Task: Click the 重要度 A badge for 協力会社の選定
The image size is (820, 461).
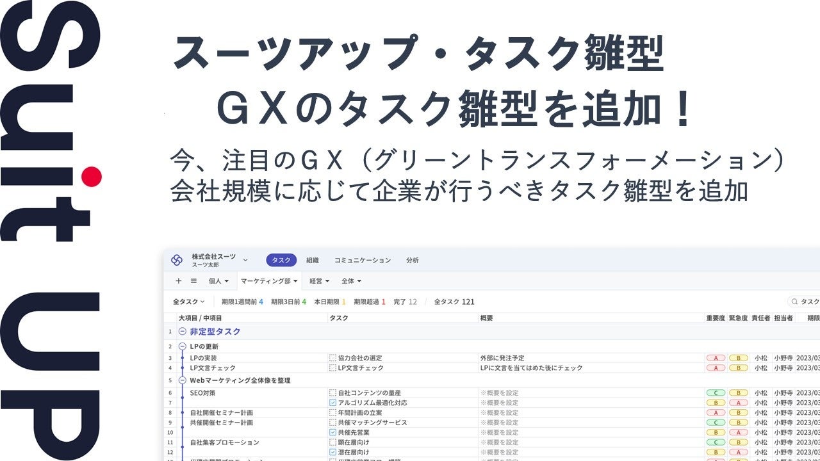Action: point(715,359)
